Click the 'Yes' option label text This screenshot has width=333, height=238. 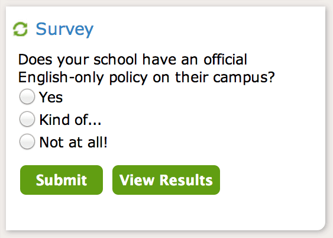tap(51, 97)
